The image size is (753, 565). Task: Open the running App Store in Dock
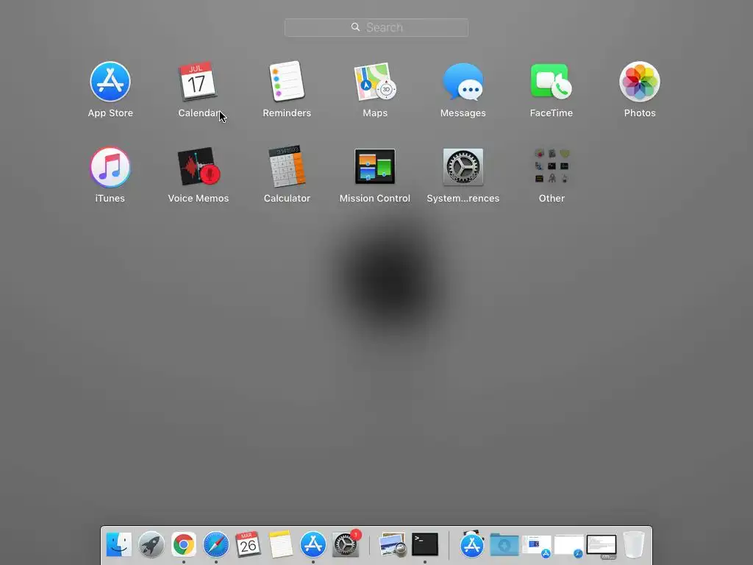pos(313,544)
